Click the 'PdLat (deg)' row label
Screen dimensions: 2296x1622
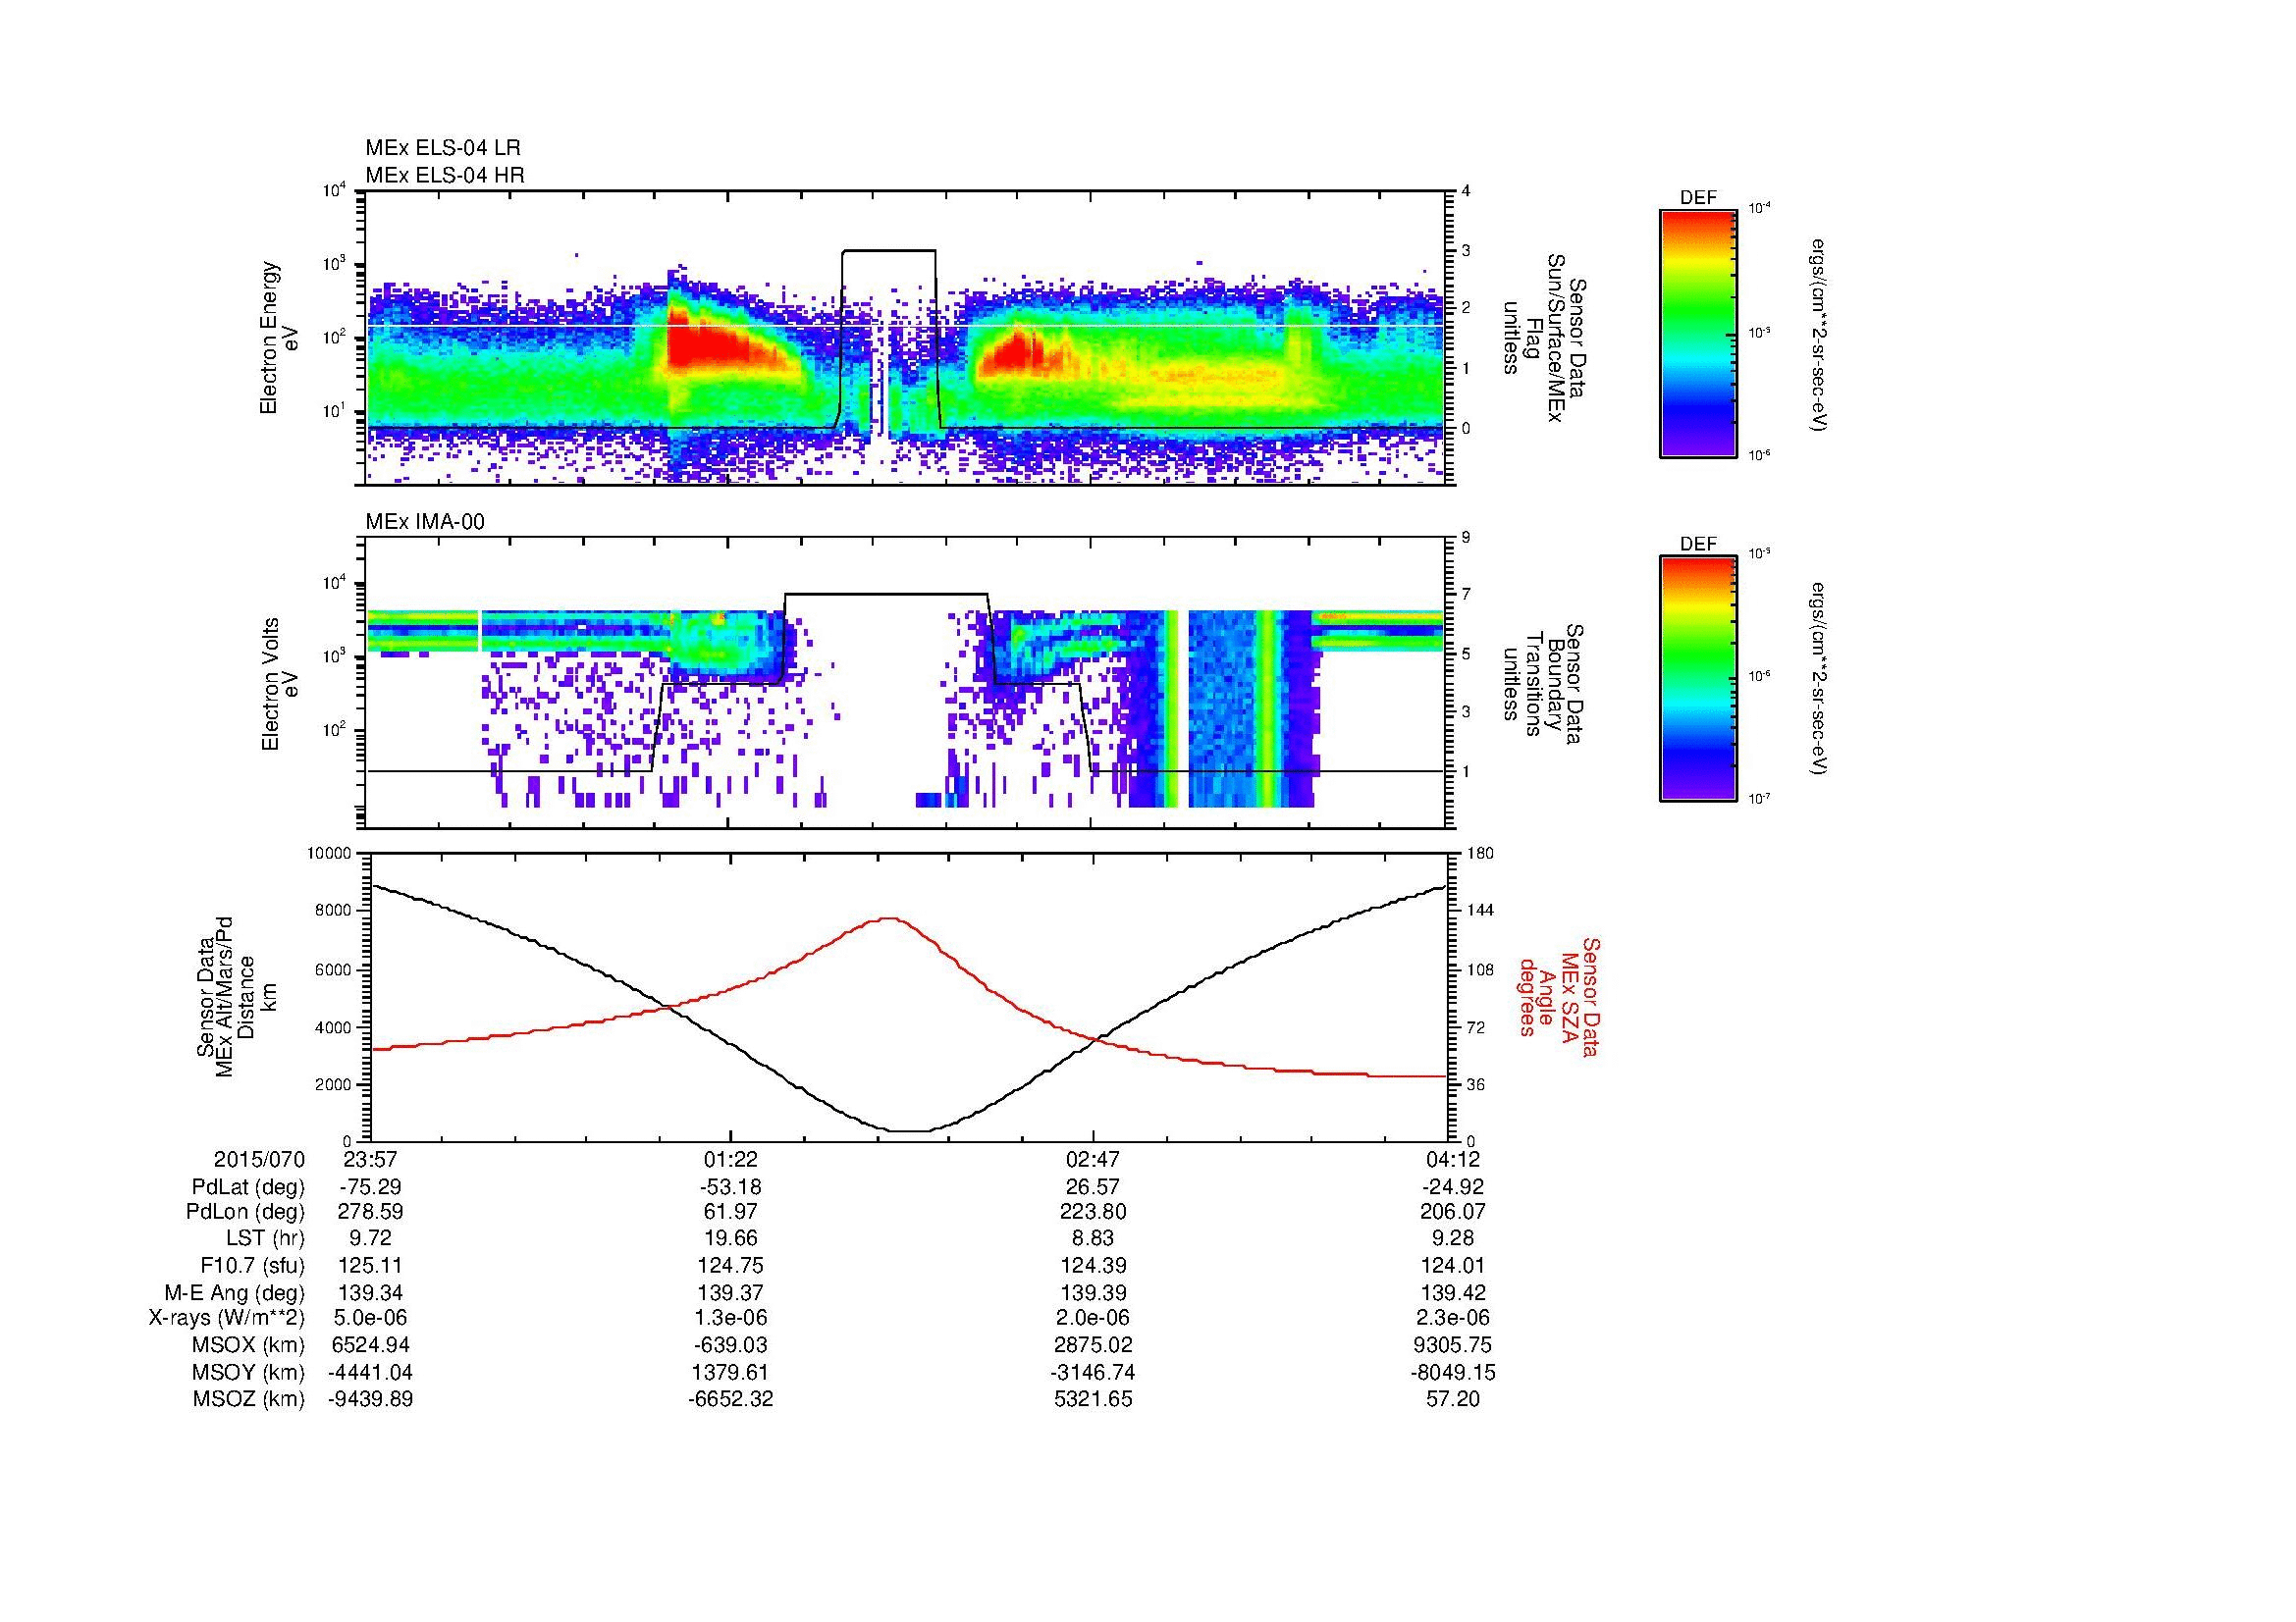248,1187
